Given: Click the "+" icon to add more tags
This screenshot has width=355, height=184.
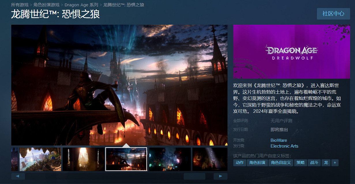Looking at the screenshot, I should coord(335,162).
